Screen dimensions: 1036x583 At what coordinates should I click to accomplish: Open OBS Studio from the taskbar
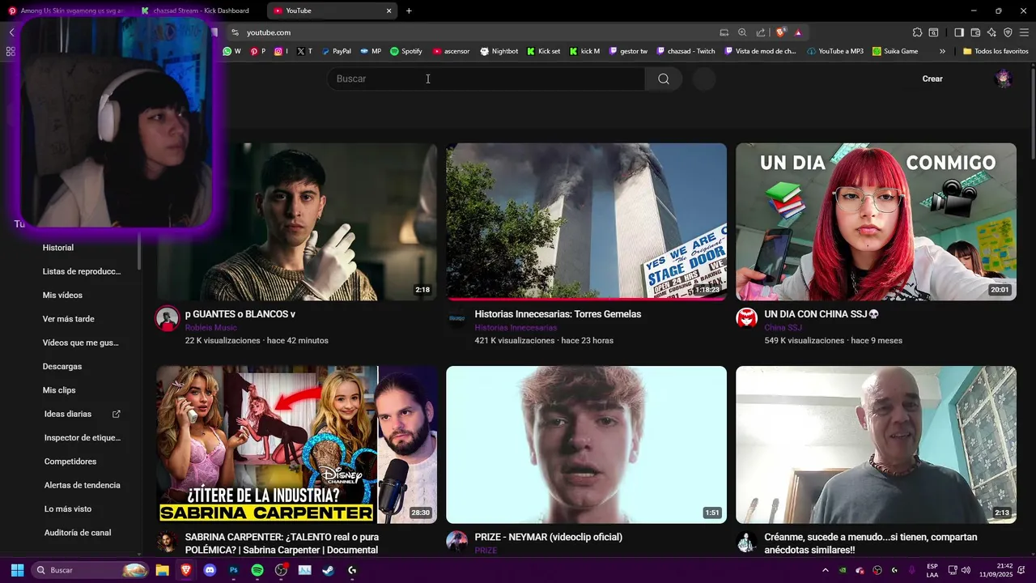click(281, 570)
